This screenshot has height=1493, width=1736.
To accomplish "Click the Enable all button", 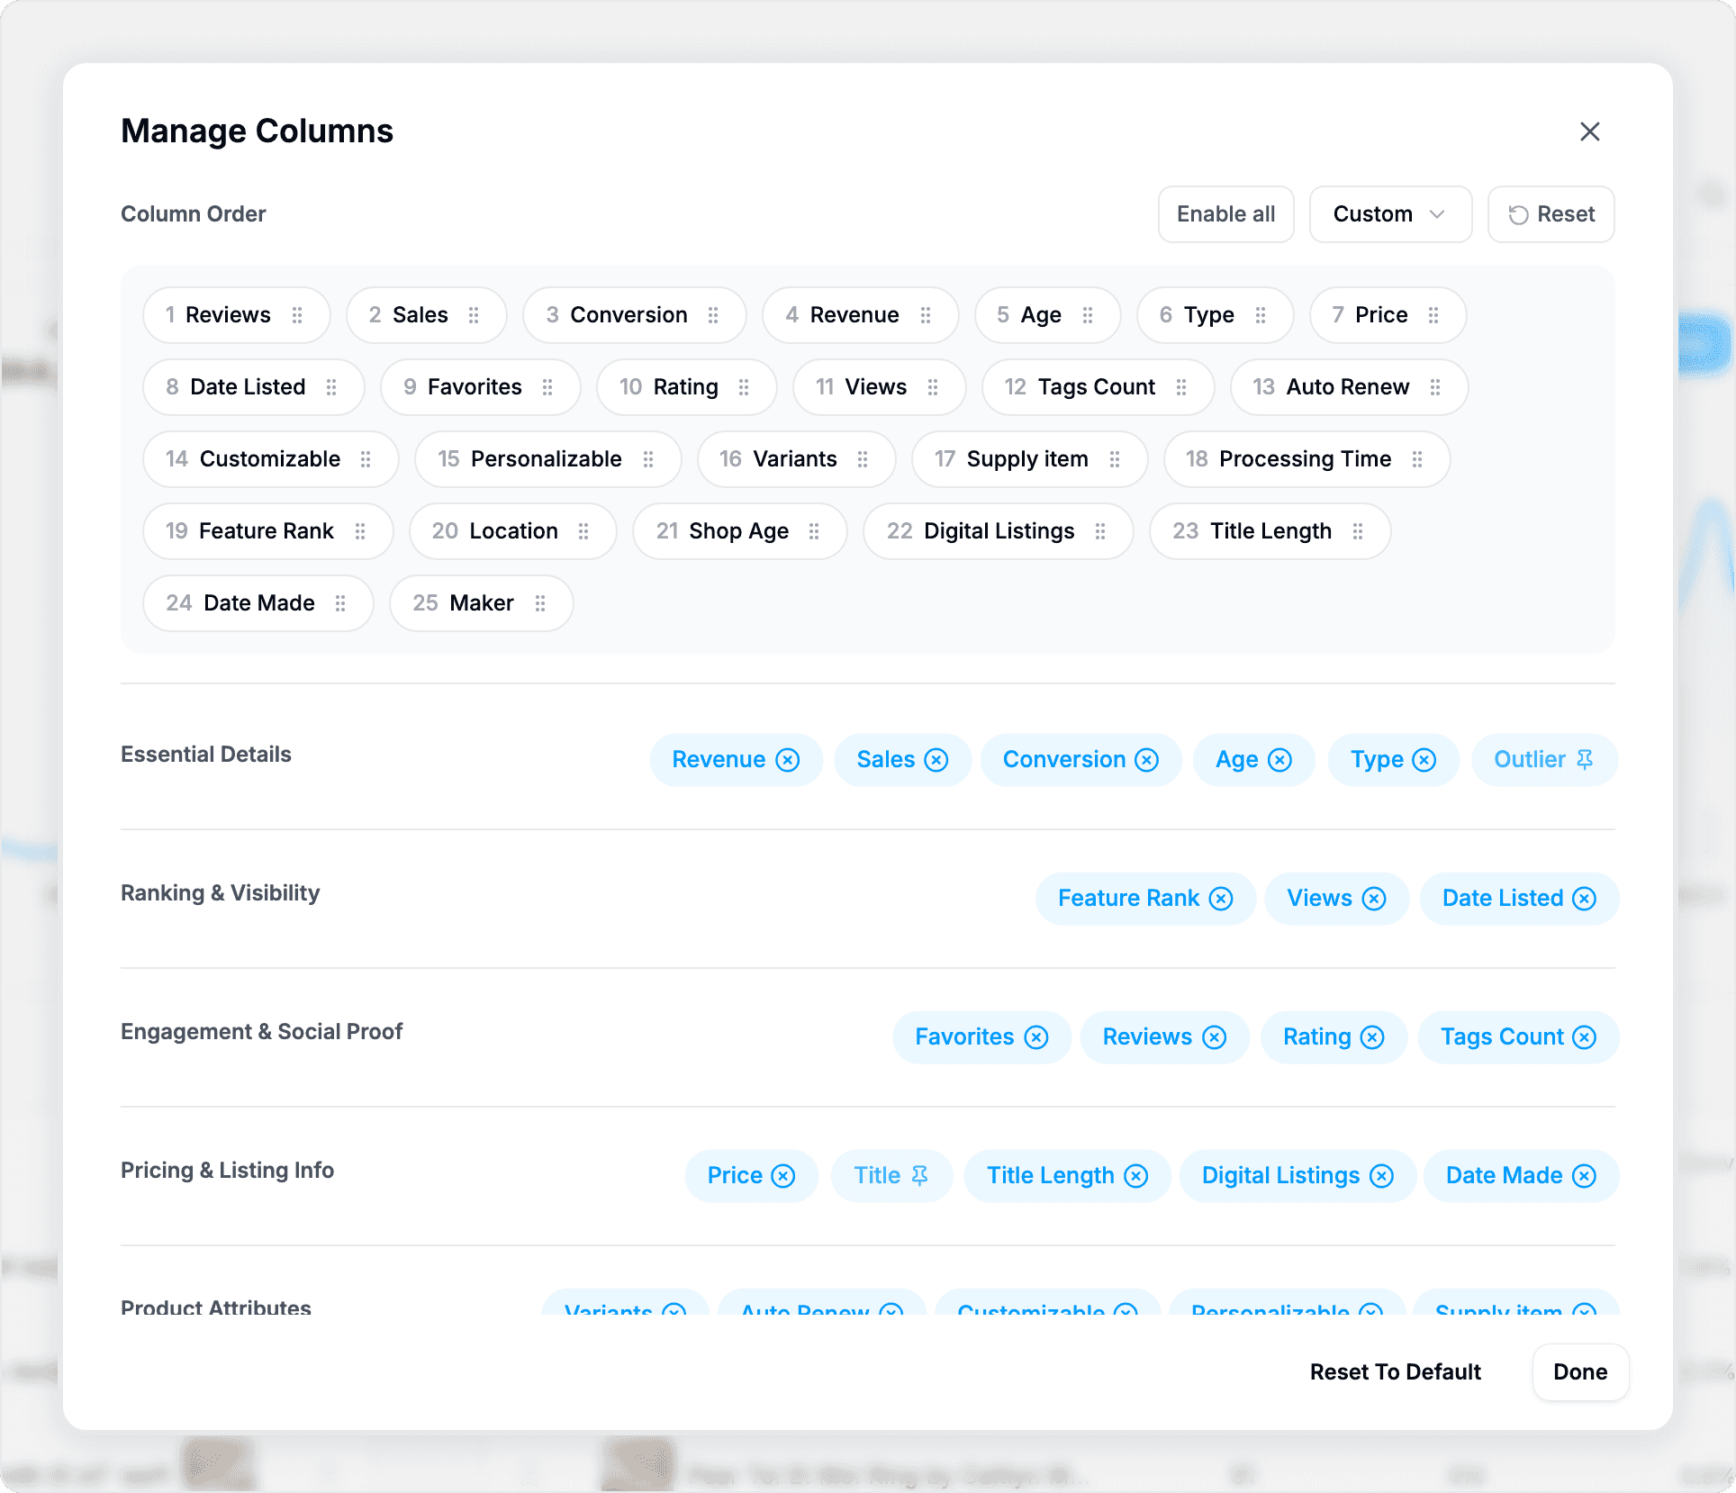I will pos(1225,214).
